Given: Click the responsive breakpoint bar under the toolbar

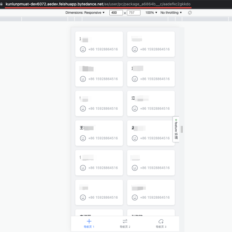Looking at the screenshot, I should (116, 19).
